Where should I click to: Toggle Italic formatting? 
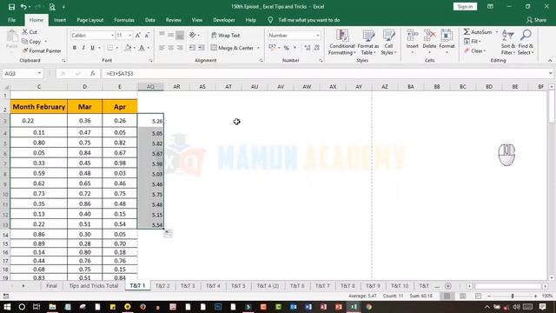pos(83,48)
